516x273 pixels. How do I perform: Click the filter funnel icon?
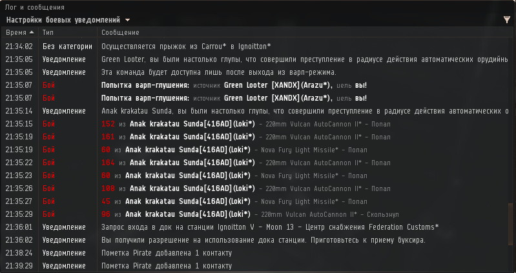tap(507, 20)
